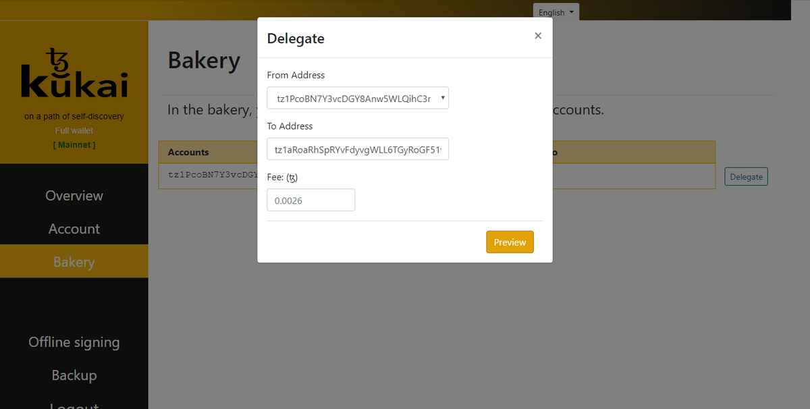Expand the From Address dropdown

(358, 99)
